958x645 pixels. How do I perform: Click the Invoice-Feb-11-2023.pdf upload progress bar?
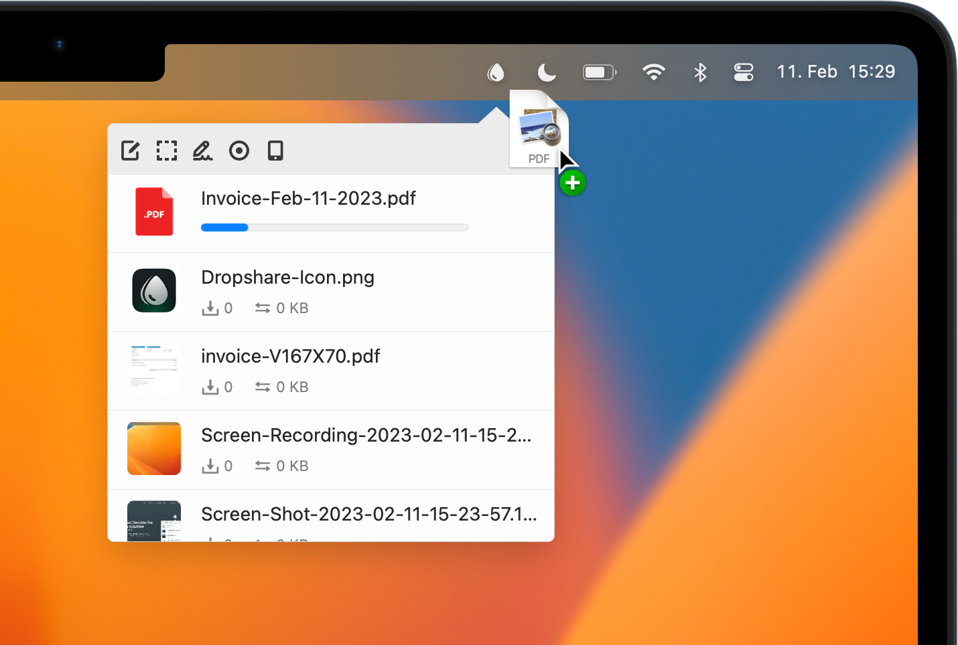335,227
